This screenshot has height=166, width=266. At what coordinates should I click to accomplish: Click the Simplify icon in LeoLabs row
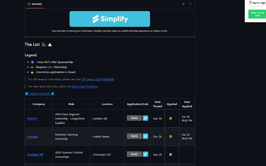coord(145,136)
